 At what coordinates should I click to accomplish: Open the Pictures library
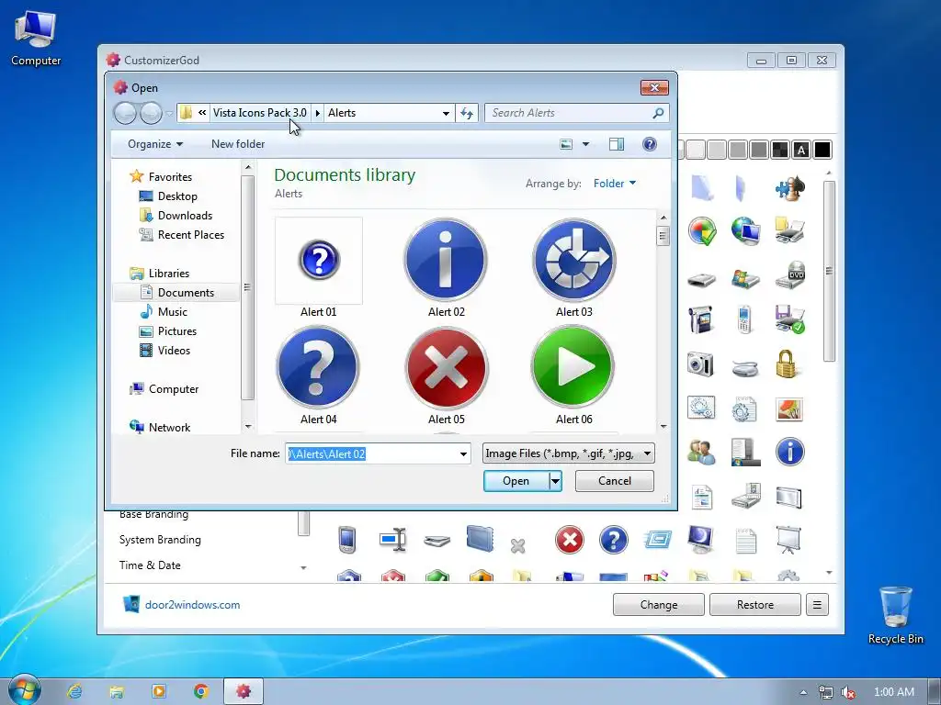click(x=177, y=330)
